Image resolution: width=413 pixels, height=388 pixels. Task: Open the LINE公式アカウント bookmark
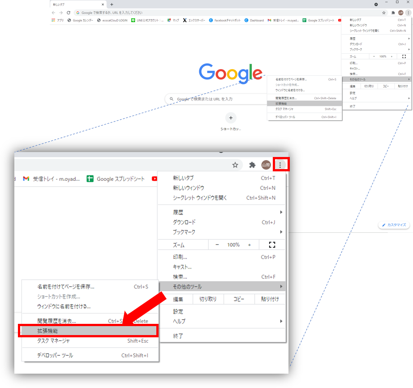tap(147, 20)
